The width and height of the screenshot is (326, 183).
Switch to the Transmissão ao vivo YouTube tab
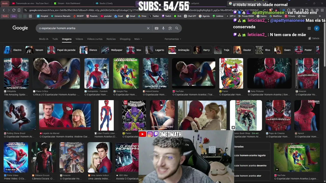pyautogui.click(x=31, y=3)
